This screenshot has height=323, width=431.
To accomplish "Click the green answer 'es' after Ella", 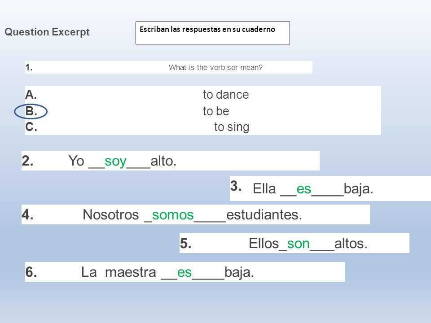I will (304, 189).
